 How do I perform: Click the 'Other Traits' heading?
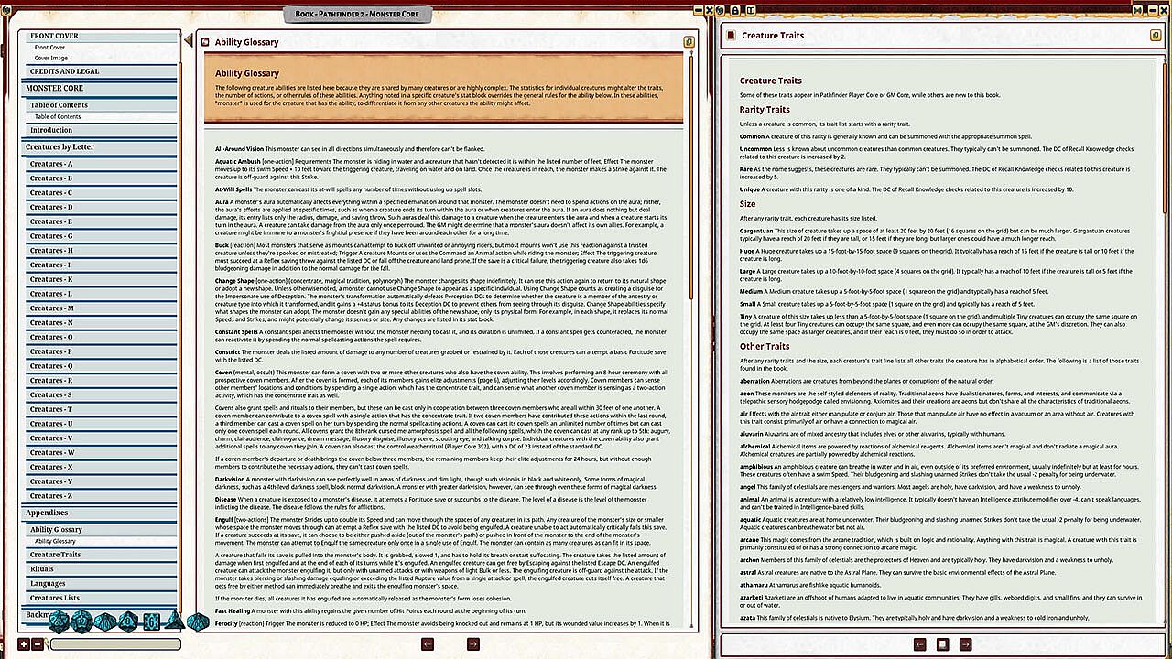(x=765, y=346)
